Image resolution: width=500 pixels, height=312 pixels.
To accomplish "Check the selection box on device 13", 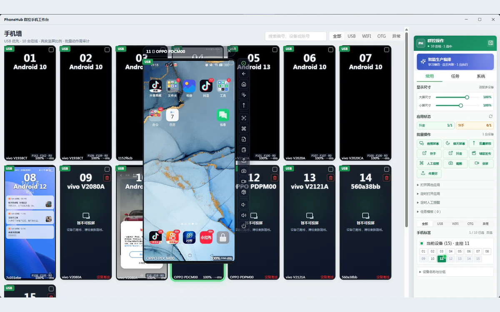I will 331,169.
